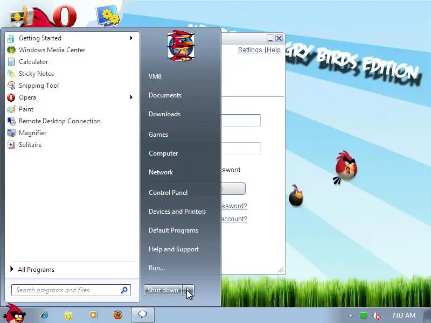Viewport: 431px width, 323px height.
Task: Select Run... from Start menu
Action: click(157, 268)
